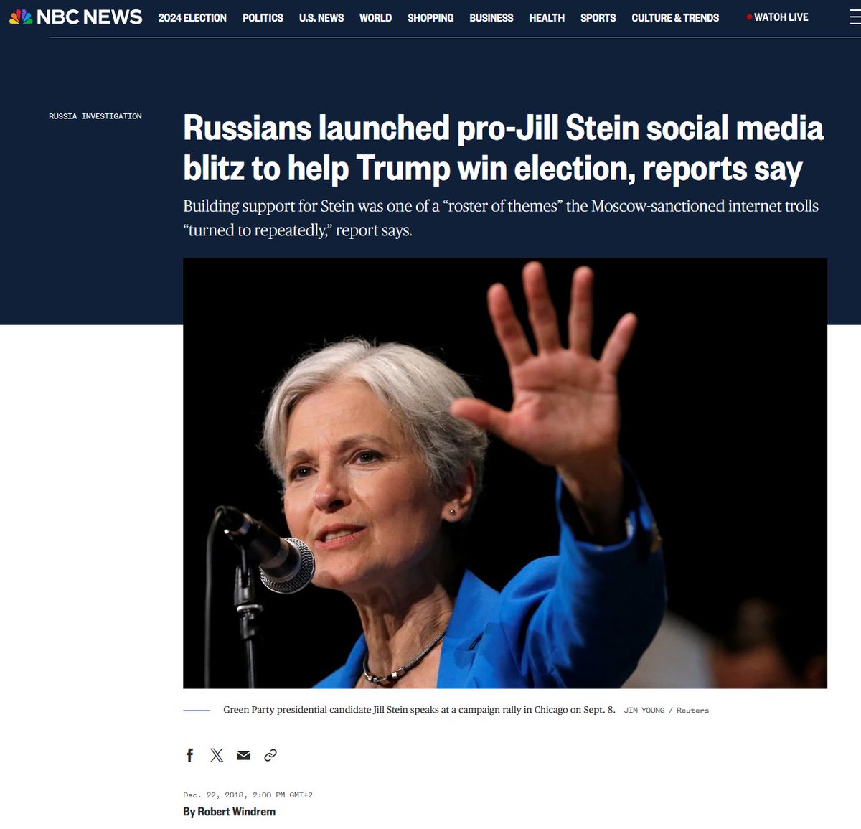Open the 2024 Election section

coord(192,17)
